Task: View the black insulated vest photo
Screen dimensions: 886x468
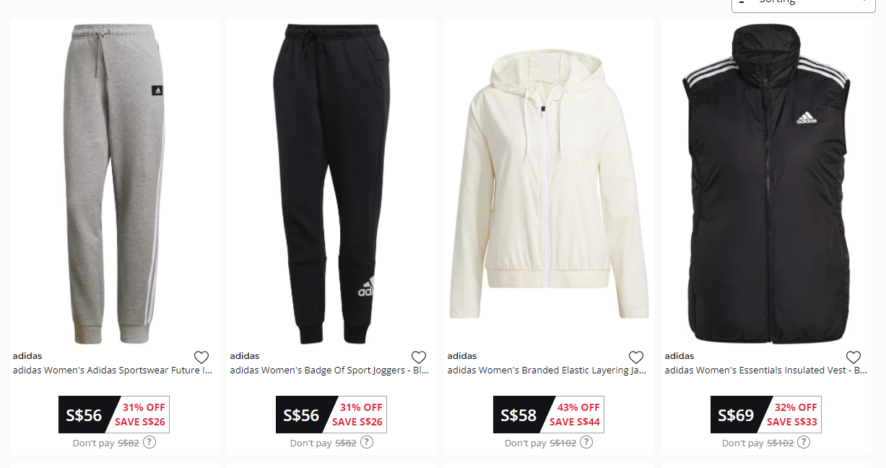Action: (766, 184)
